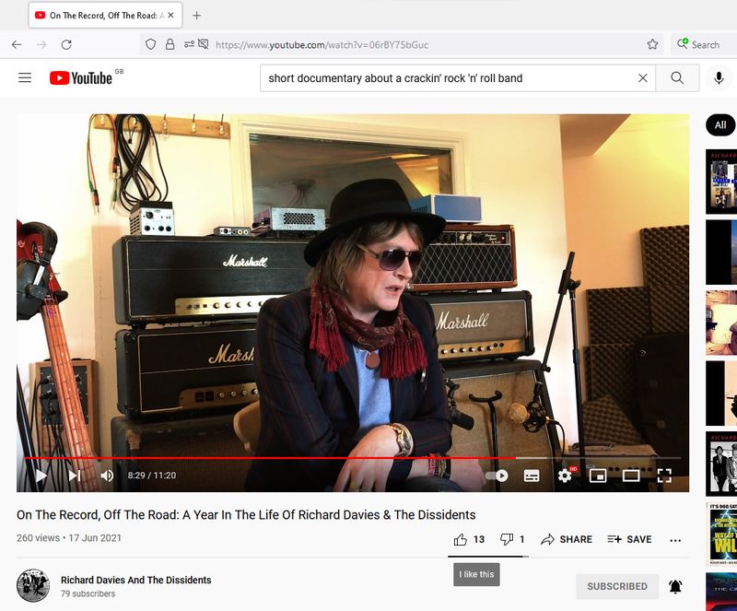Open Richard Davies And The Dissidents channel
Viewport: 737px width, 611px height.
pos(135,580)
